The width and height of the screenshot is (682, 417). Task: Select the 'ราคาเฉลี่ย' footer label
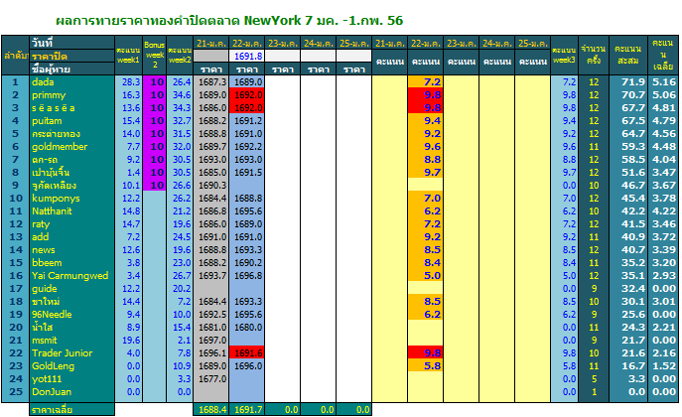coord(71,410)
